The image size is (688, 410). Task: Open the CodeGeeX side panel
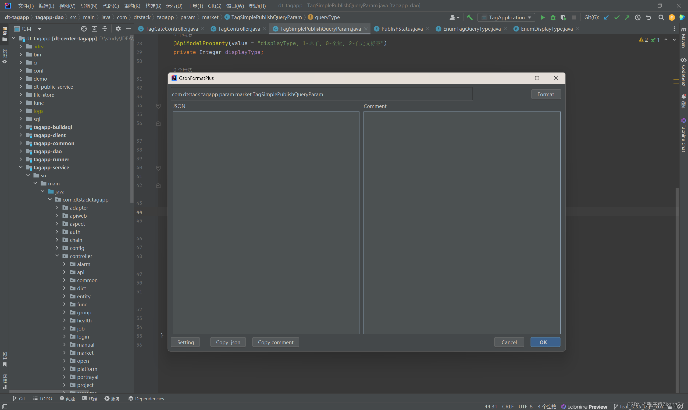tap(684, 72)
